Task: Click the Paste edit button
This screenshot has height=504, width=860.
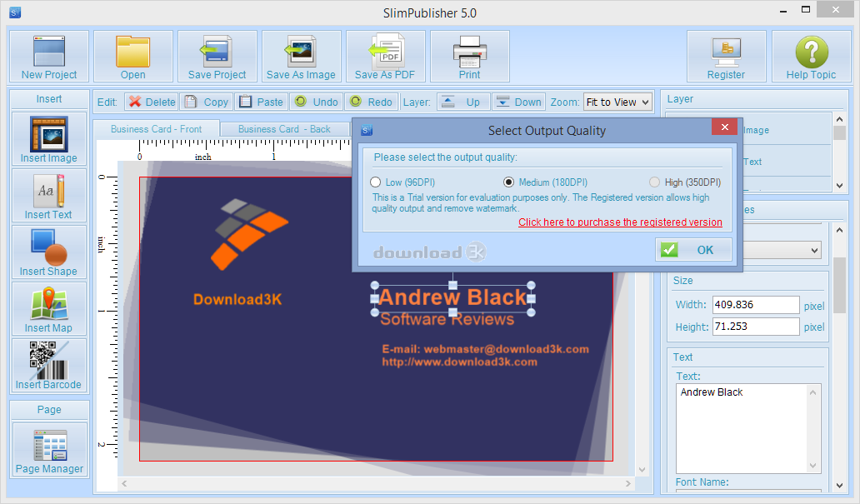Action: pos(262,102)
